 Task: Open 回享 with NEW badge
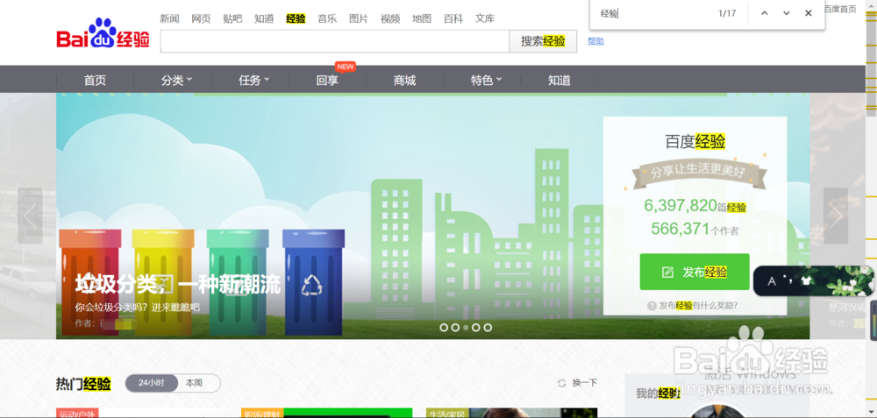327,81
